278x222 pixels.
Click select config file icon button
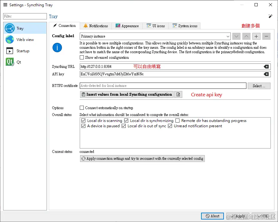[178, 94]
